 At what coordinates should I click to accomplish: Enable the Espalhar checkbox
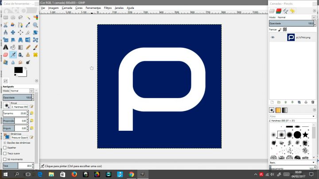pyautogui.click(x=5, y=148)
